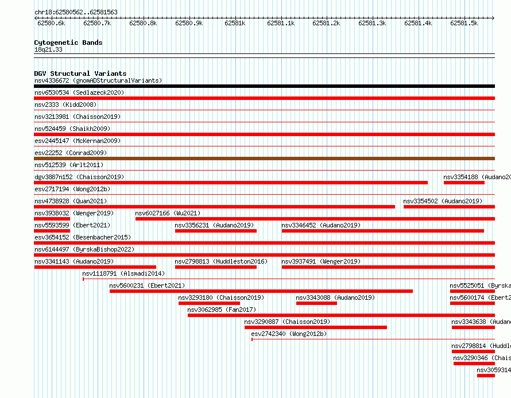511x398 pixels.
Task: Select the 18q21.33 band label
Action: coord(48,49)
